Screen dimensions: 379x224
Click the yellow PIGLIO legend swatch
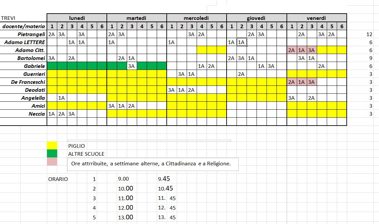(52, 145)
